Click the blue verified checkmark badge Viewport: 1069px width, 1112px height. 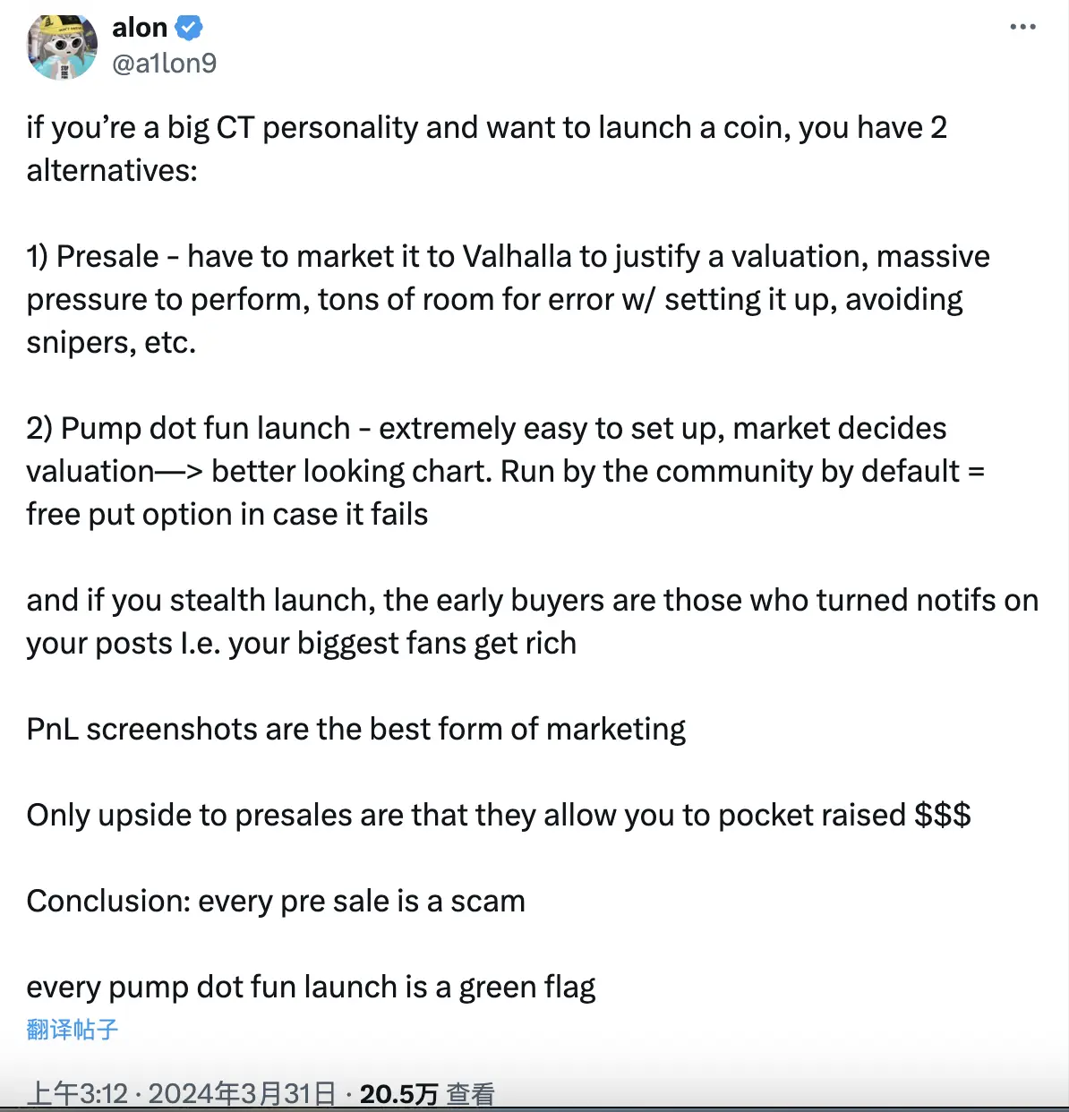click(188, 28)
